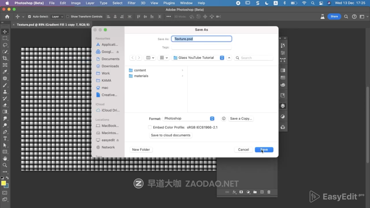370x208 pixels.
Task: Open the Layer menu in menu bar
Action: pos(90,3)
